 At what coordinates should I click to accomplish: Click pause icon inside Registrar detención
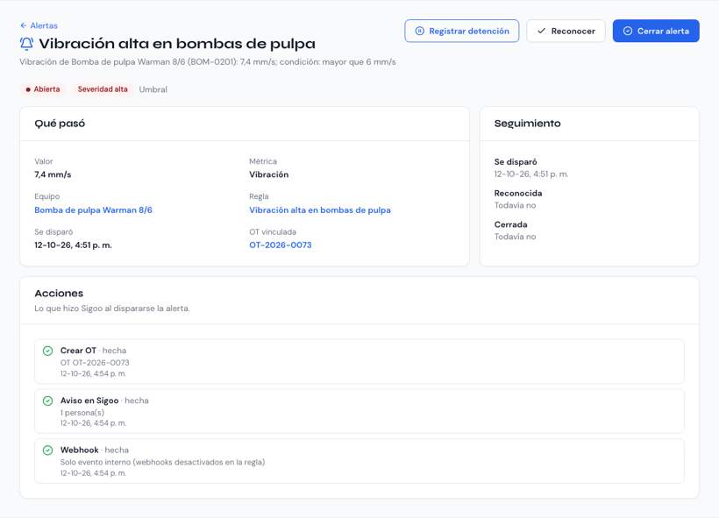(420, 31)
